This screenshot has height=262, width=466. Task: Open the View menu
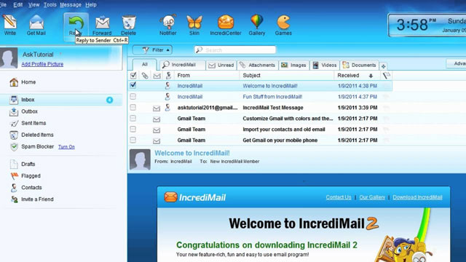(33, 5)
